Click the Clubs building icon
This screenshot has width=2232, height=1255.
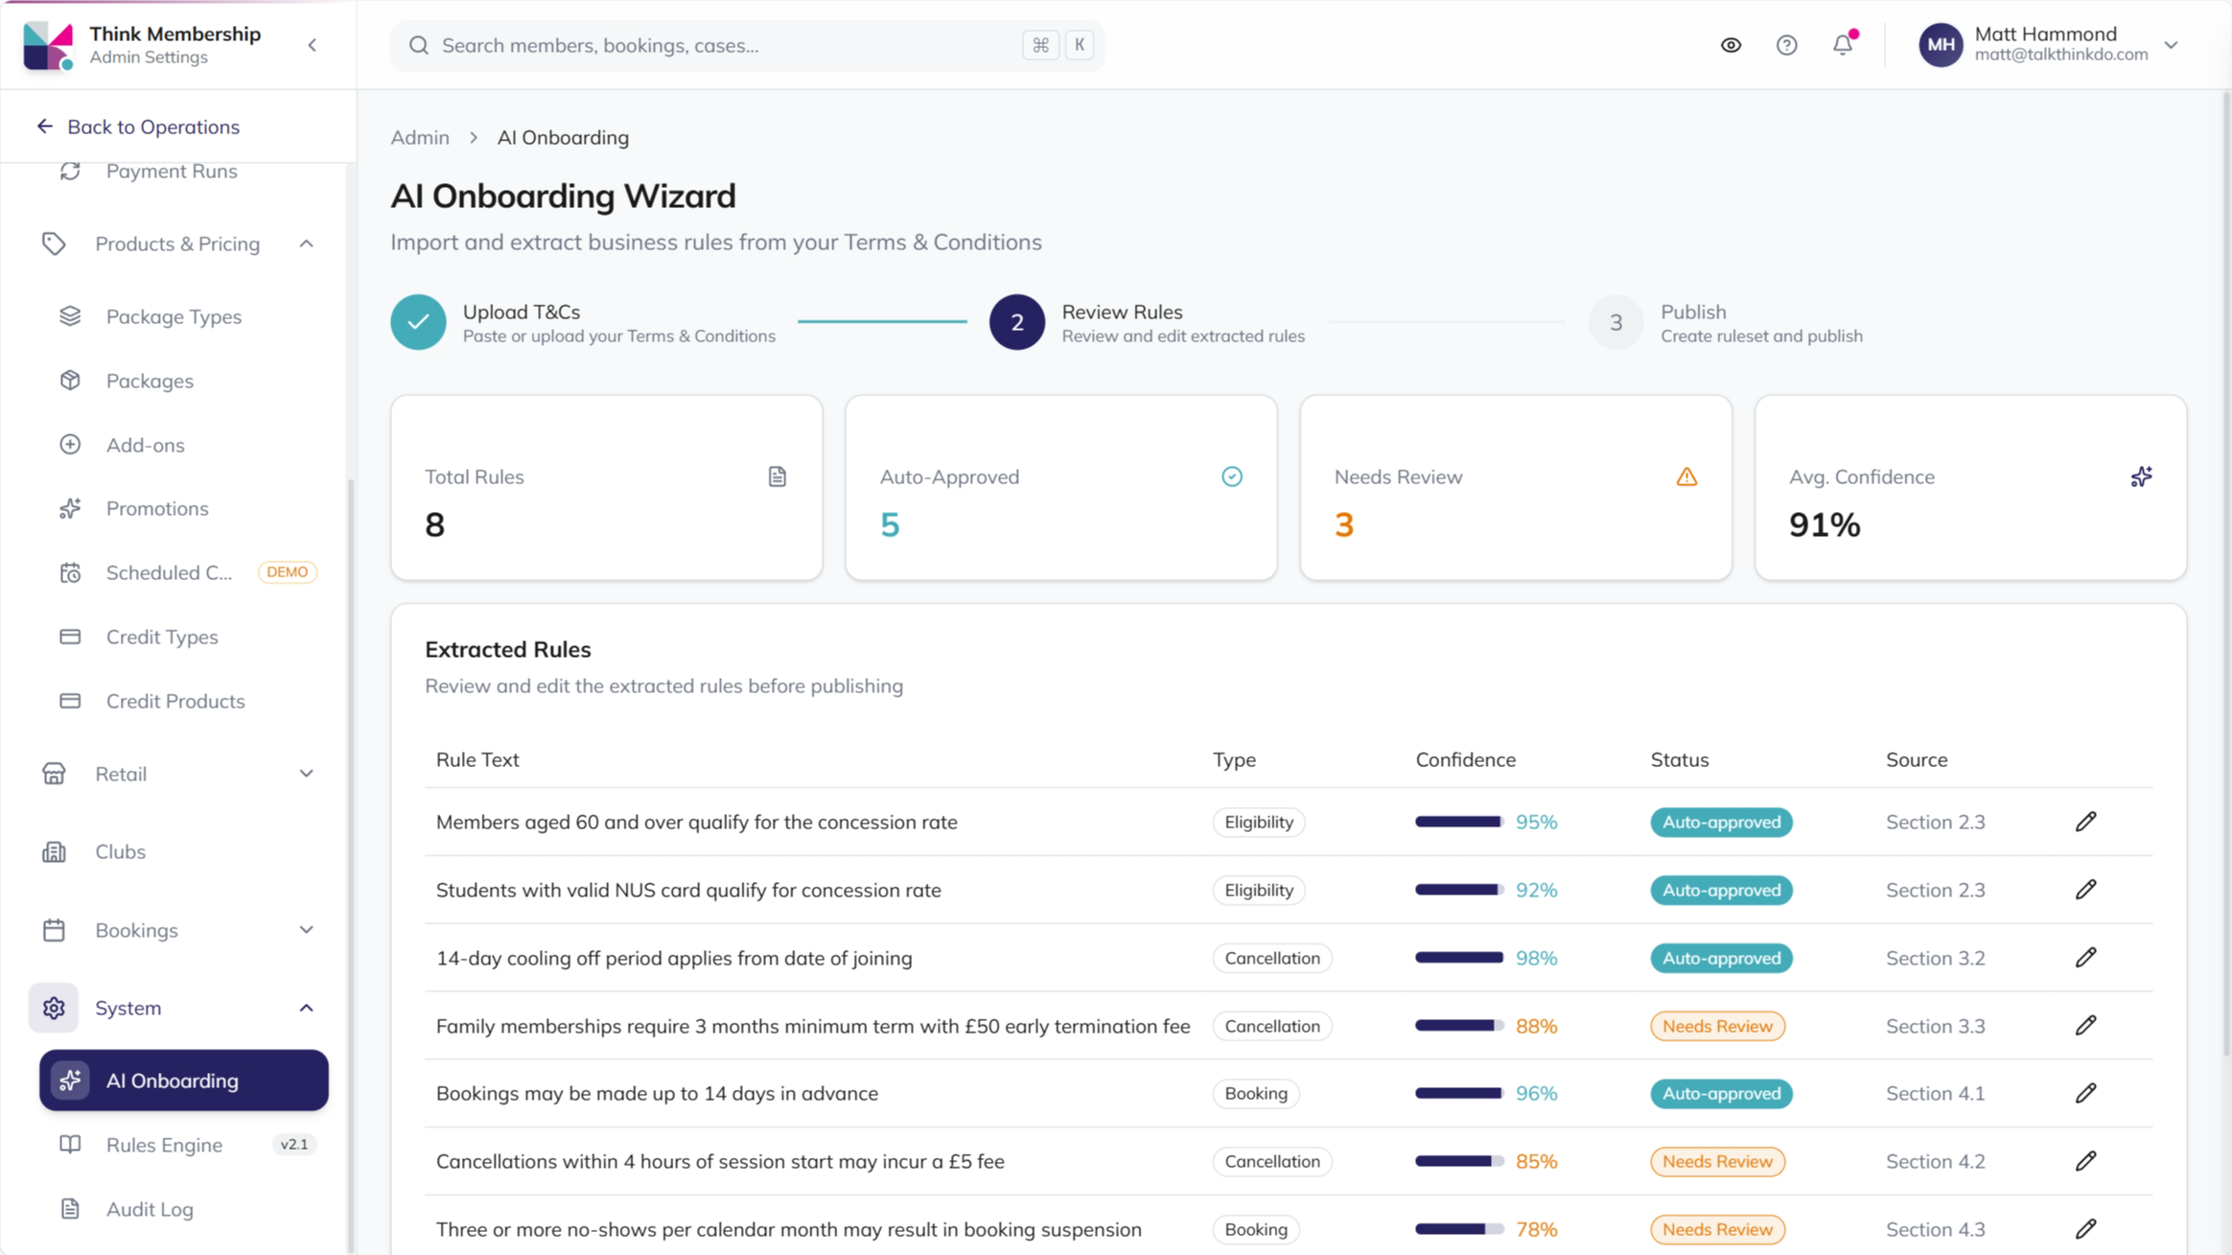click(54, 851)
